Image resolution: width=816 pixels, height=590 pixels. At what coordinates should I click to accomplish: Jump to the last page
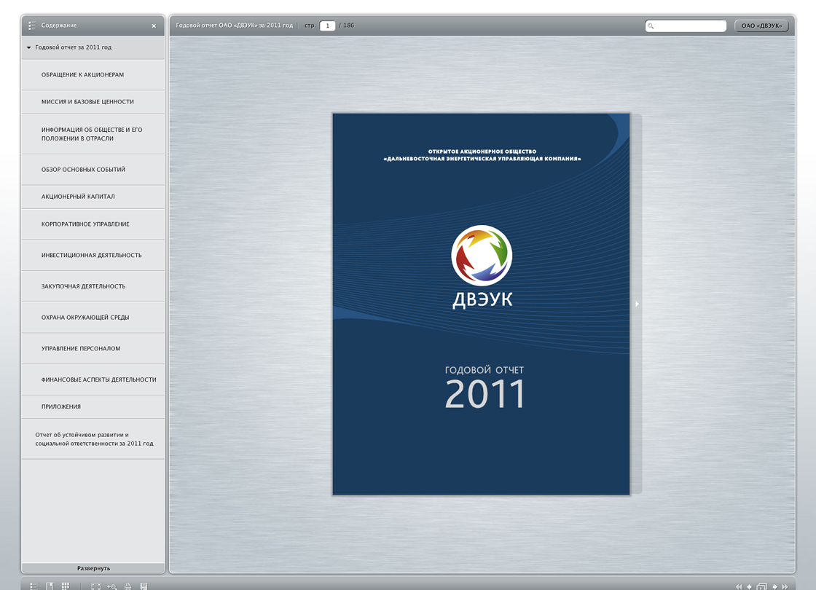[785, 587]
